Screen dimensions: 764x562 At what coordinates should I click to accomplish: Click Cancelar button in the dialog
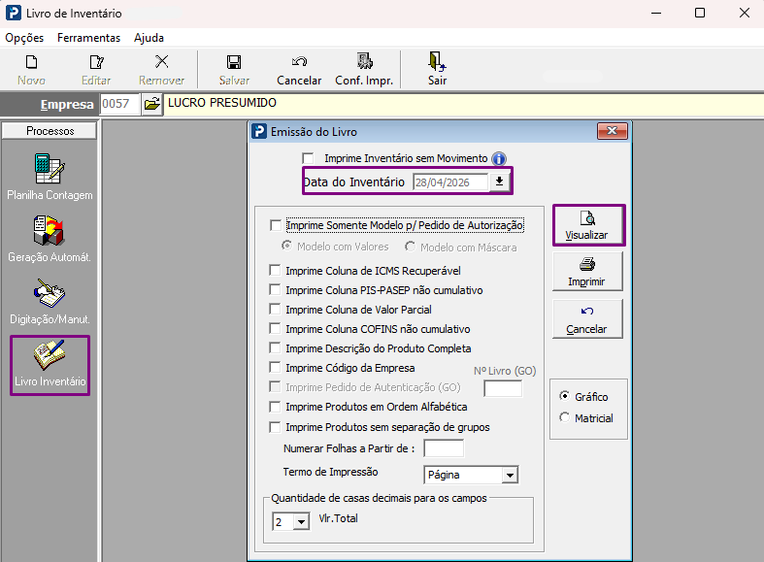(x=587, y=319)
